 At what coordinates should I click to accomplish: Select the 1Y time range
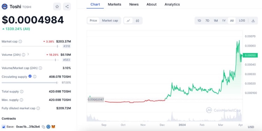coord(224,21)
